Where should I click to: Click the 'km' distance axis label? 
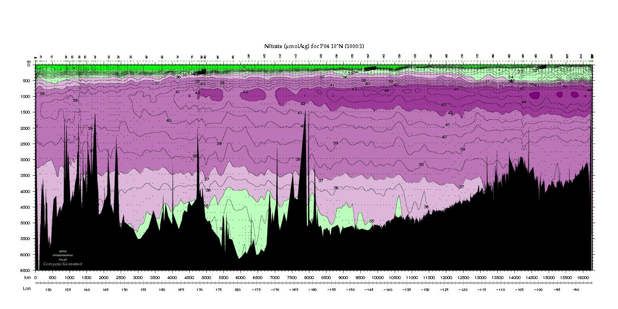pyautogui.click(x=28, y=277)
